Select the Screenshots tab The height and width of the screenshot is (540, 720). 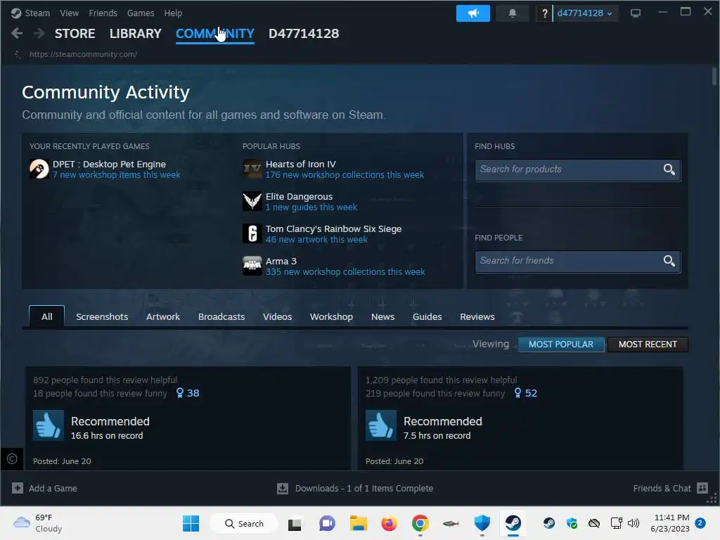click(102, 317)
